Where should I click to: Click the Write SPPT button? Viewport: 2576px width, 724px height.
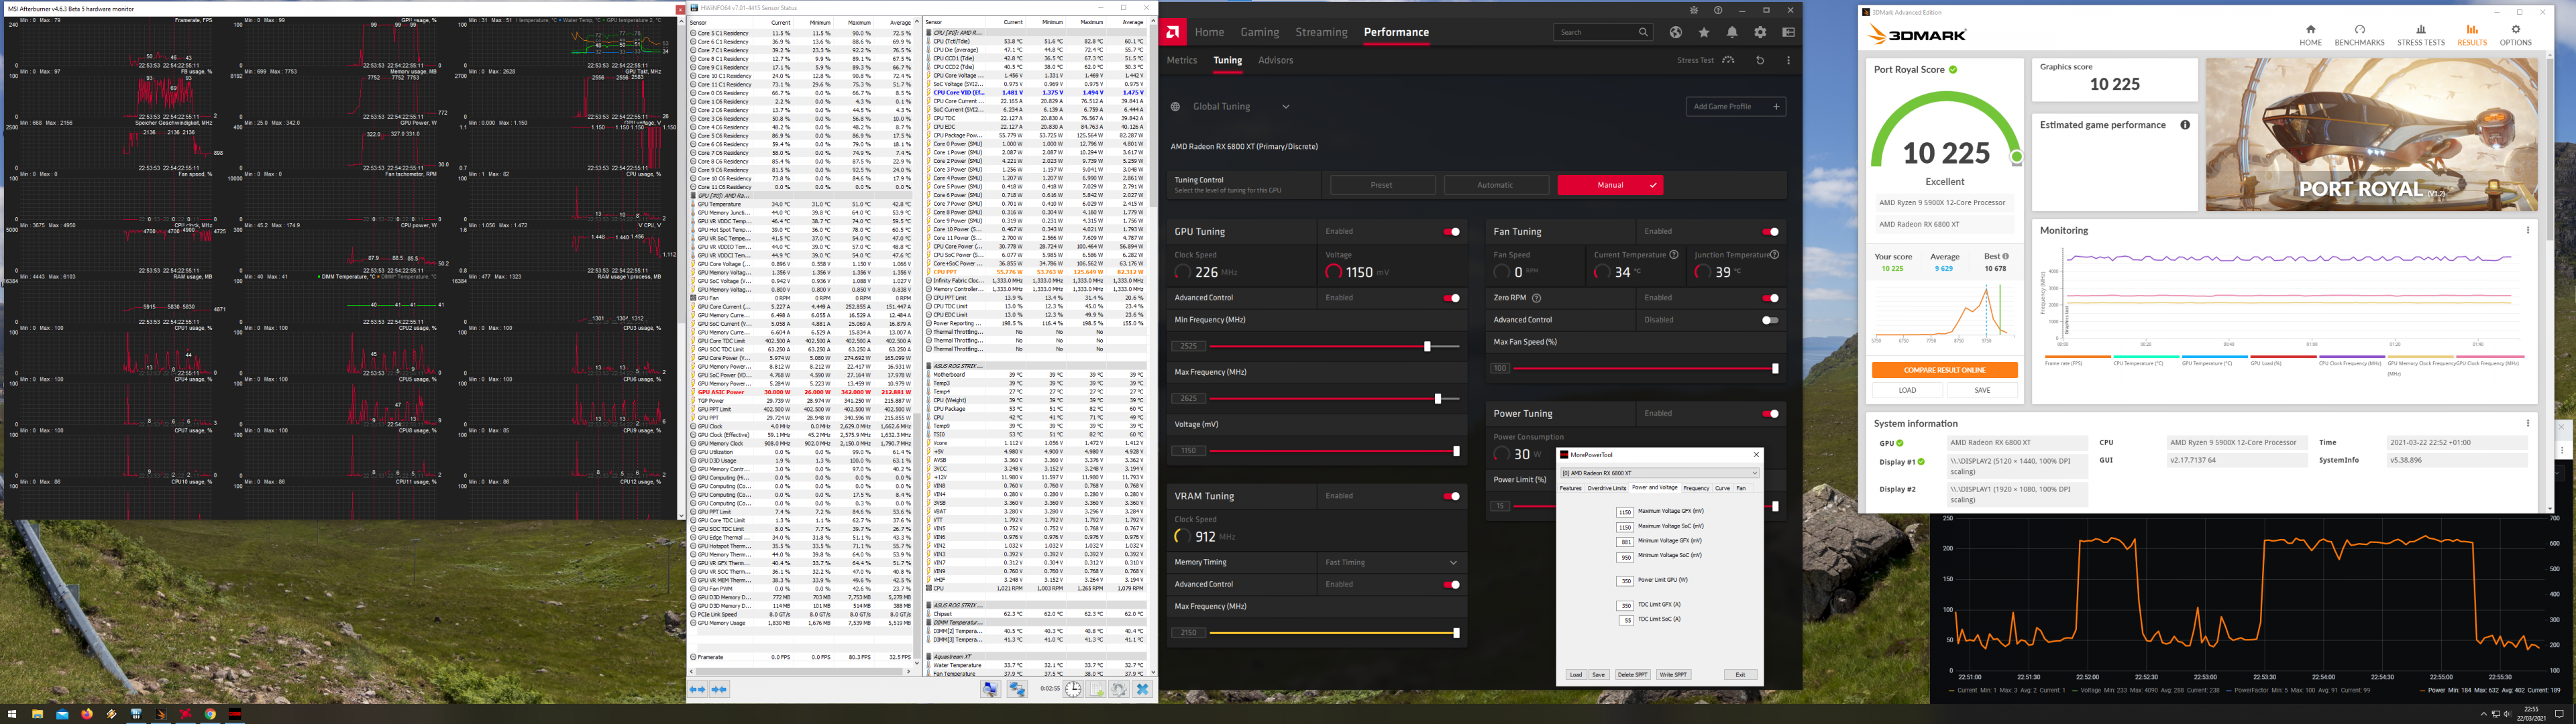[x=1673, y=674]
